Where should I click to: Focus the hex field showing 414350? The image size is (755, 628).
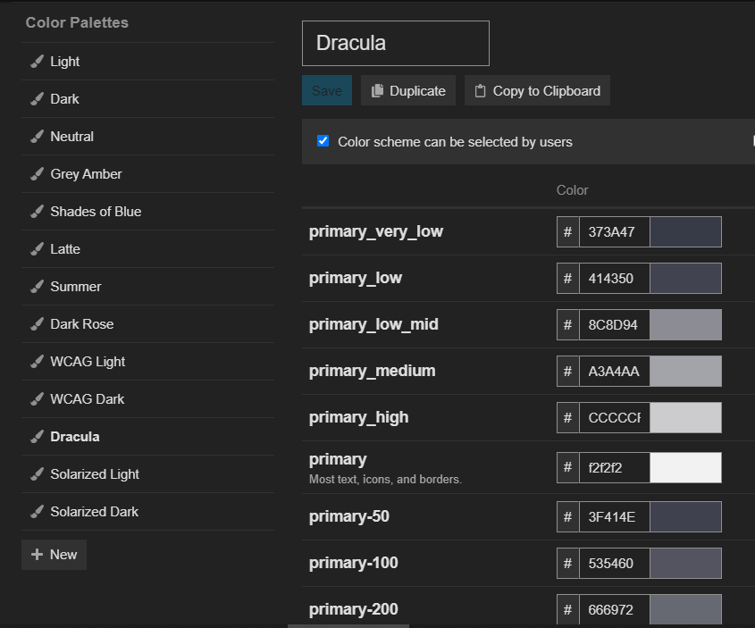(x=615, y=278)
